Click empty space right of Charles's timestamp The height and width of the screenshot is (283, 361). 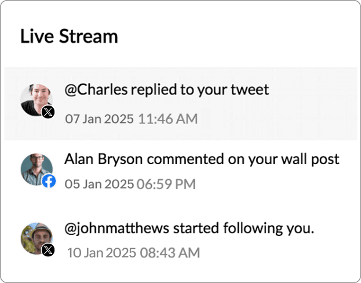tap(278, 119)
